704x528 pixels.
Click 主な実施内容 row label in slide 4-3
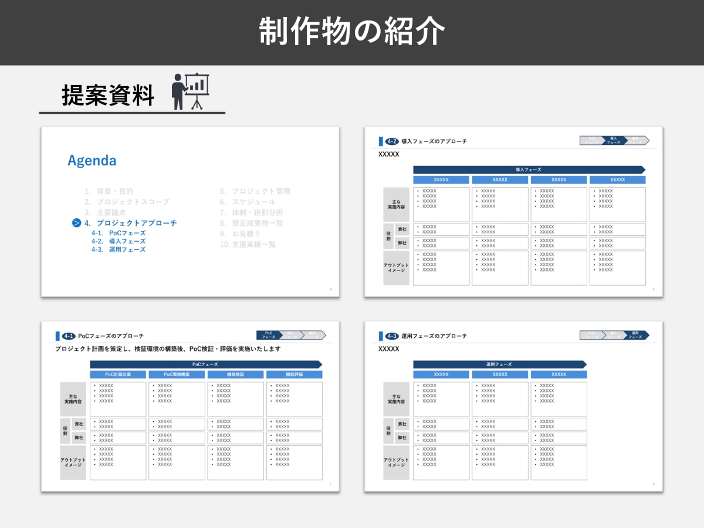point(396,399)
